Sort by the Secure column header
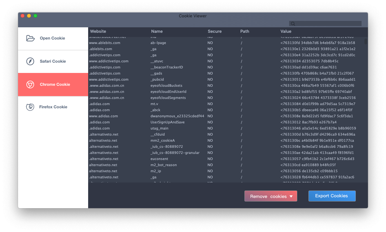This screenshot has width=386, height=232. coord(215,31)
